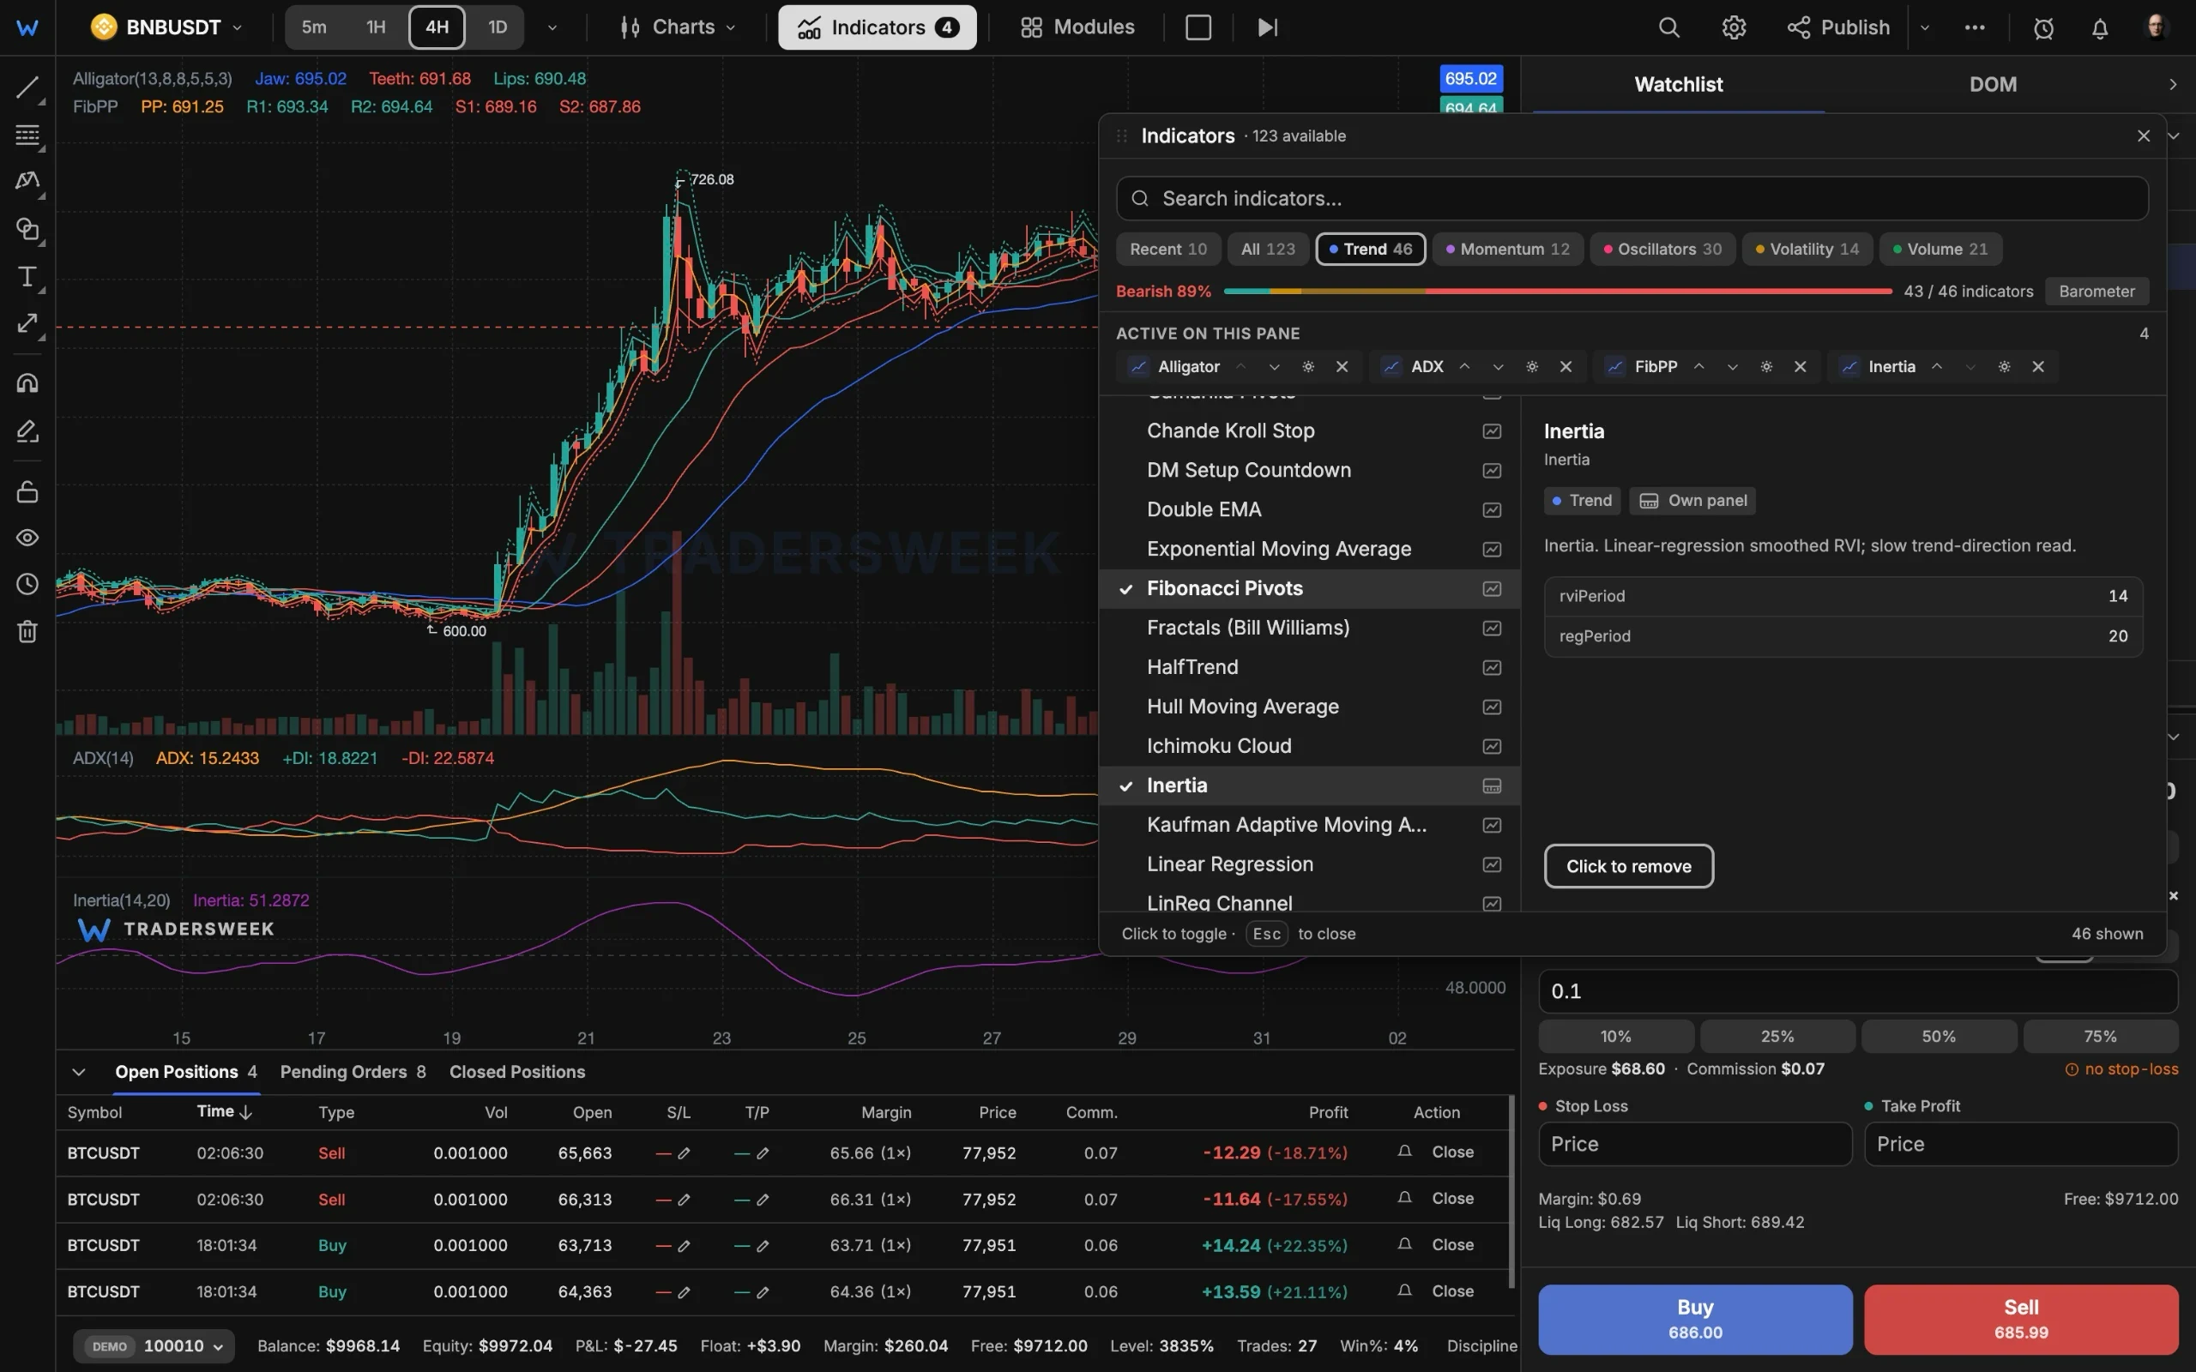Image resolution: width=2196 pixels, height=1372 pixels.
Task: Remove ADX from active pane
Action: pyautogui.click(x=1566, y=367)
